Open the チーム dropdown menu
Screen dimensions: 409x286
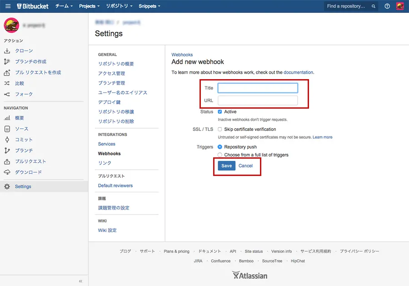tap(64, 6)
